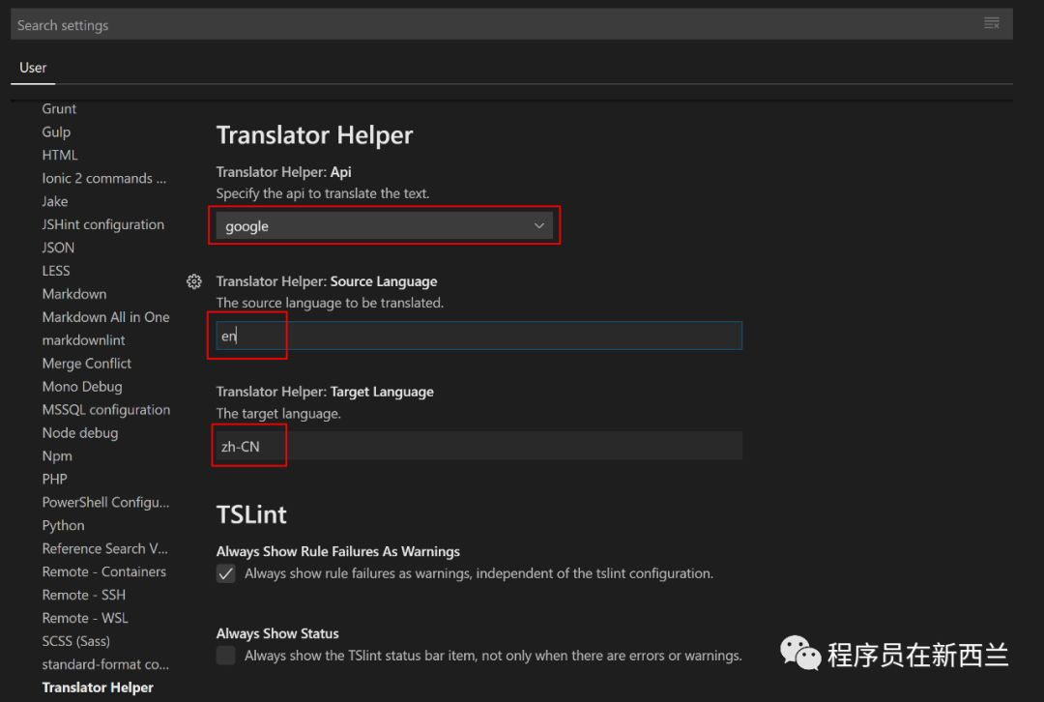
Task: Open Markdown settings category
Action: 74,293
